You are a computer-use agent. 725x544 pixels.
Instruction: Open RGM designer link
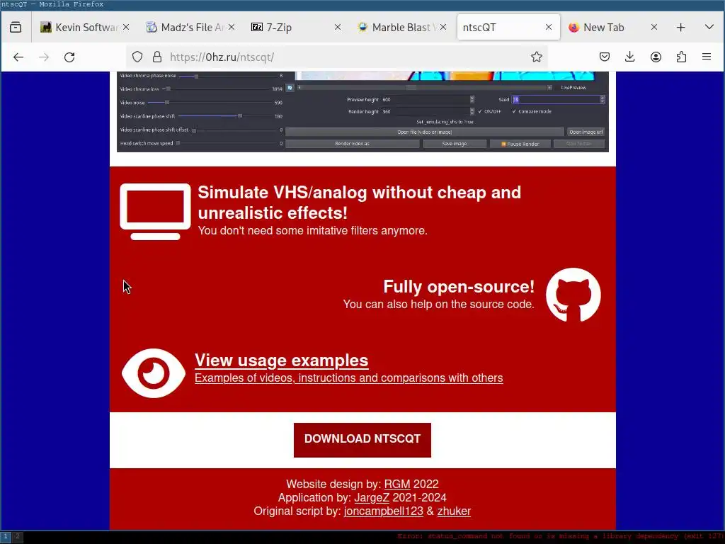pos(397,484)
